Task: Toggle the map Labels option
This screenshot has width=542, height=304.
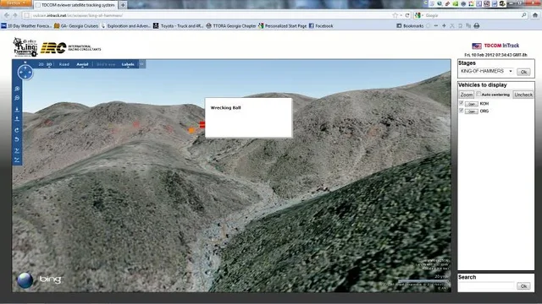Action: tap(128, 64)
